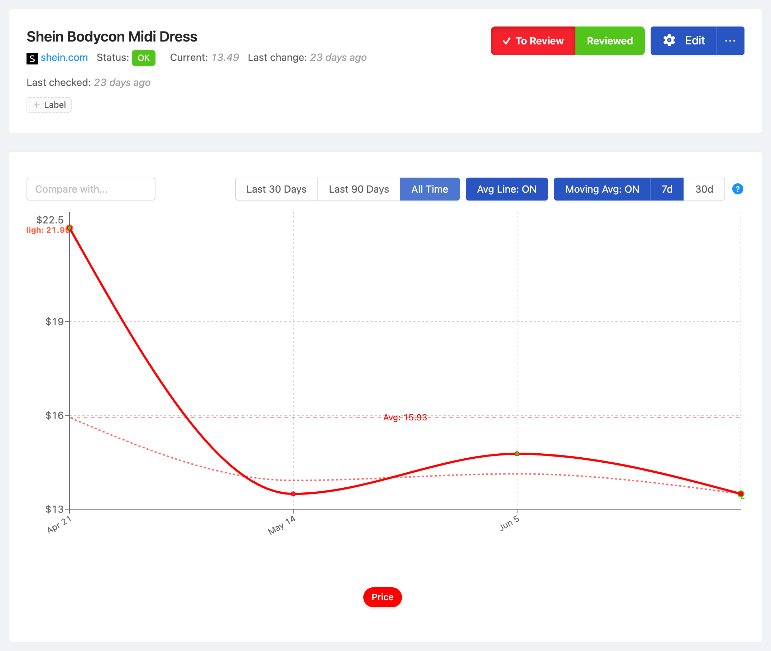Click the Avg: 15.93 line label
Viewport: 771px width, 651px height.
pyautogui.click(x=405, y=418)
